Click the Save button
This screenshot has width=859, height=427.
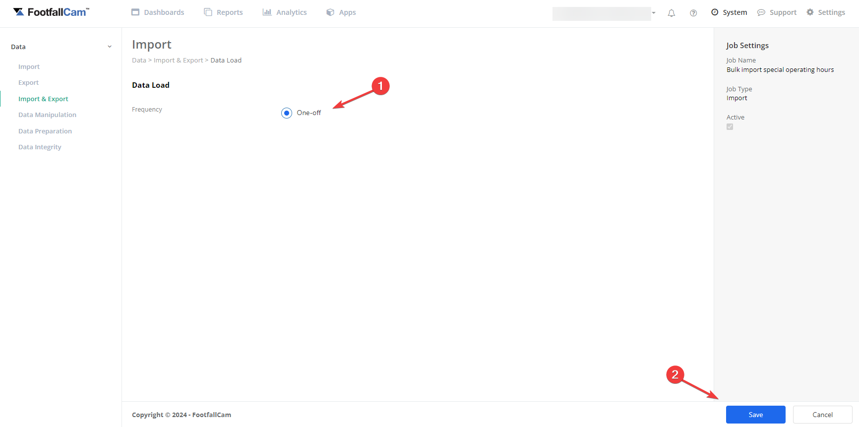(x=755, y=415)
